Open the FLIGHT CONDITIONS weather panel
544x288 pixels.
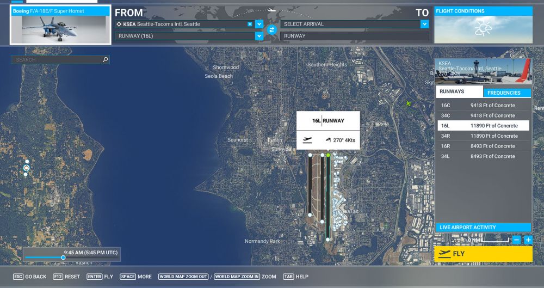click(x=483, y=25)
